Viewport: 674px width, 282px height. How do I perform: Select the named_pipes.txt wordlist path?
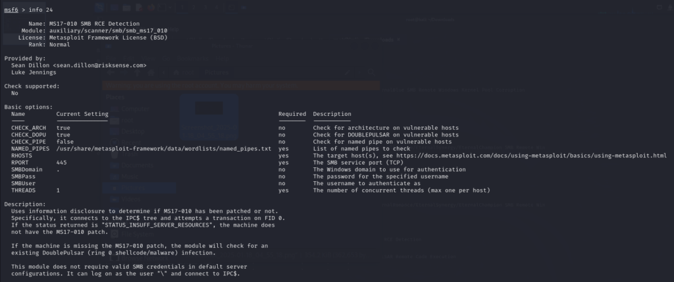point(164,148)
